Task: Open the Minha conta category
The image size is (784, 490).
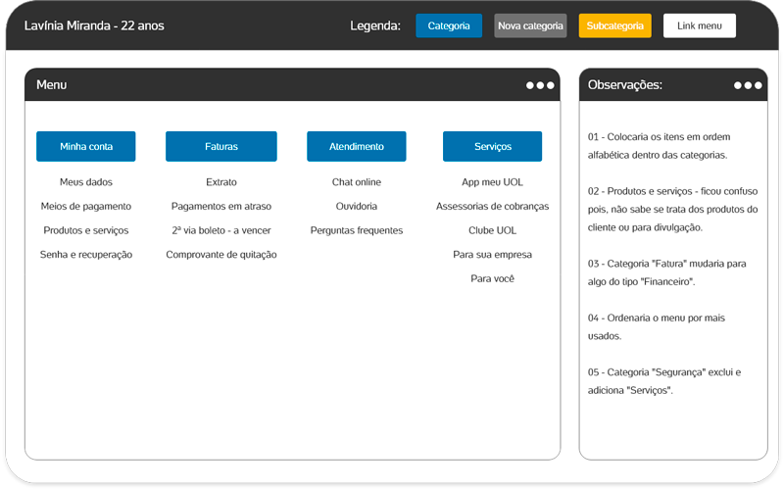Action: [86, 146]
